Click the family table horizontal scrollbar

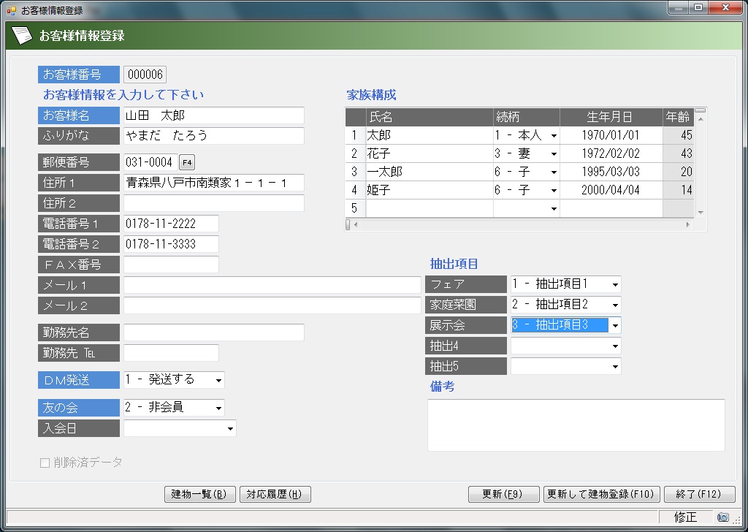click(519, 224)
